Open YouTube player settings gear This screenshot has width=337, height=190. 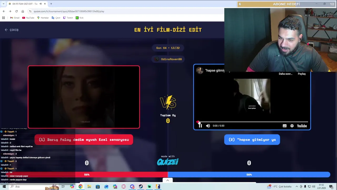pyautogui.click(x=292, y=126)
